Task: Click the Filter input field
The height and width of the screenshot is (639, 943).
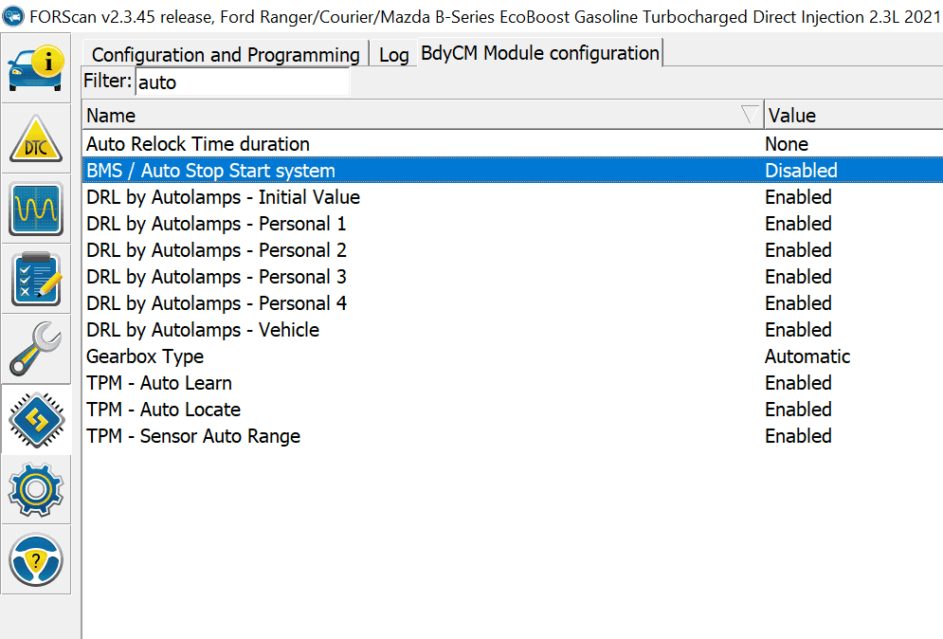Action: click(x=243, y=82)
